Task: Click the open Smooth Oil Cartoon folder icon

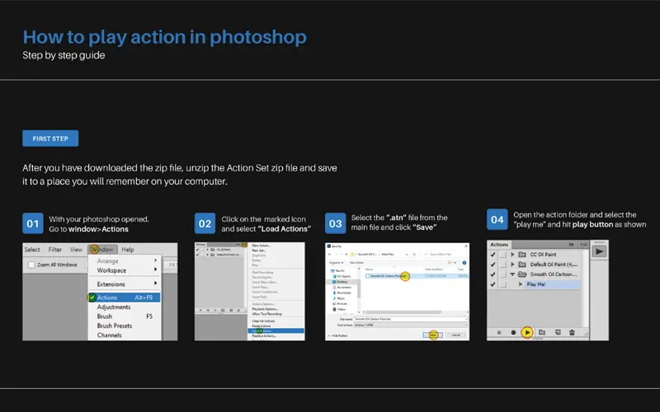Action: coord(522,274)
